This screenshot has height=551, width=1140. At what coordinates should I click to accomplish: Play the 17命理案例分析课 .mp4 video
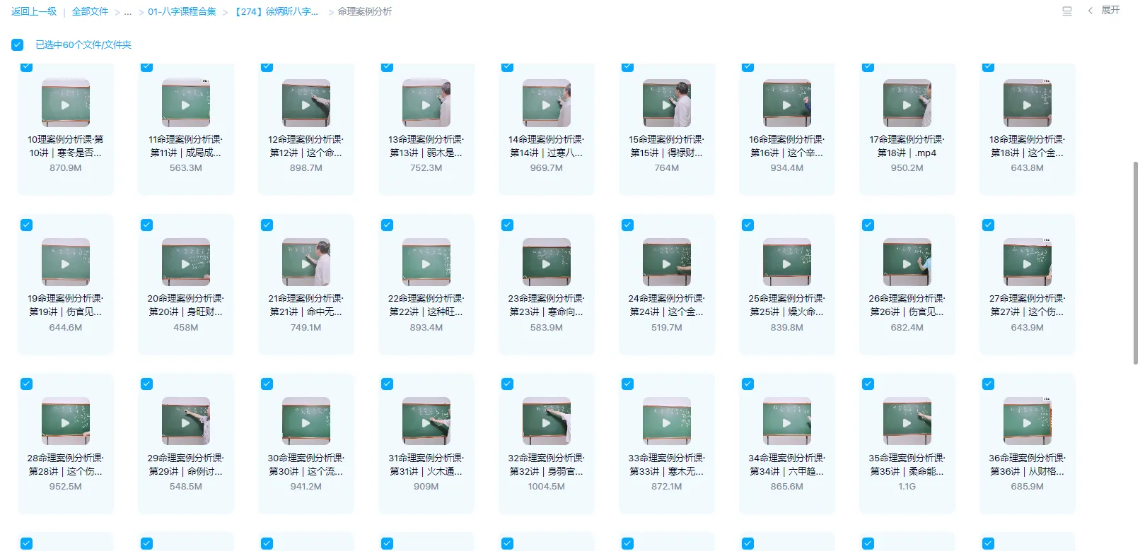[x=907, y=105]
